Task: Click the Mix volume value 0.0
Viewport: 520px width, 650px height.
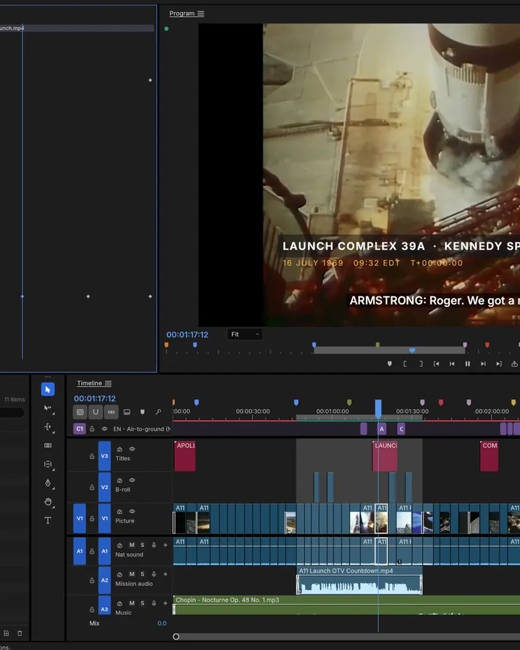Action: pos(162,623)
